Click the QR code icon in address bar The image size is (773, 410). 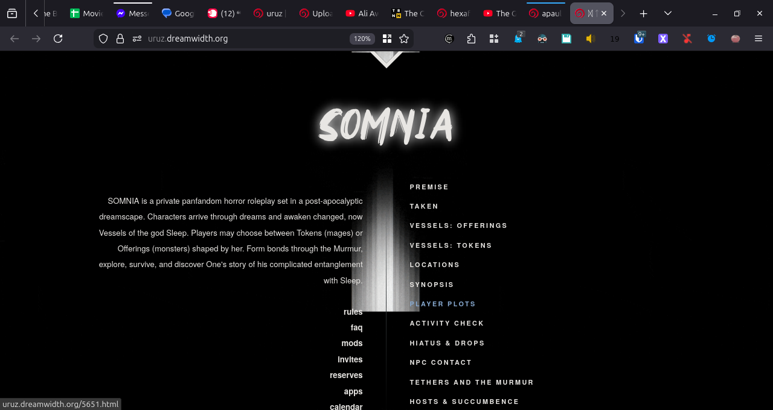(387, 39)
